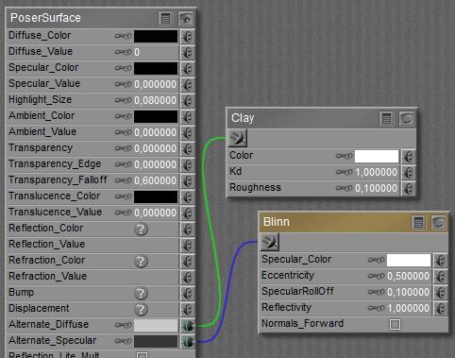Image resolution: width=455 pixels, height=358 pixels.
Task: Toggle the Transparency animation key icon
Action: [123, 148]
